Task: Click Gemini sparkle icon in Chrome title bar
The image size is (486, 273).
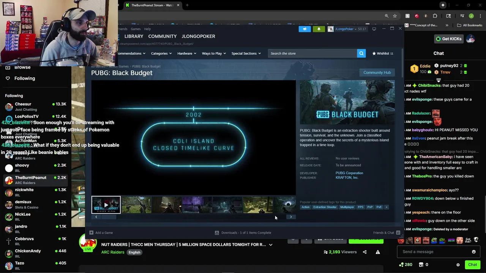Action: [443, 5]
